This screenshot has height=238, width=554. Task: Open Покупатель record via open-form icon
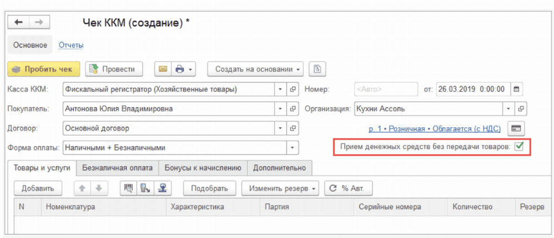[x=292, y=108]
